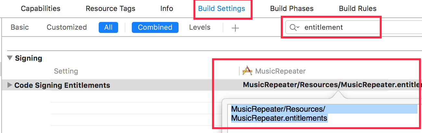Viewport: 422px width, 133px height.
Task: Select the All settings filter
Action: 108,27
